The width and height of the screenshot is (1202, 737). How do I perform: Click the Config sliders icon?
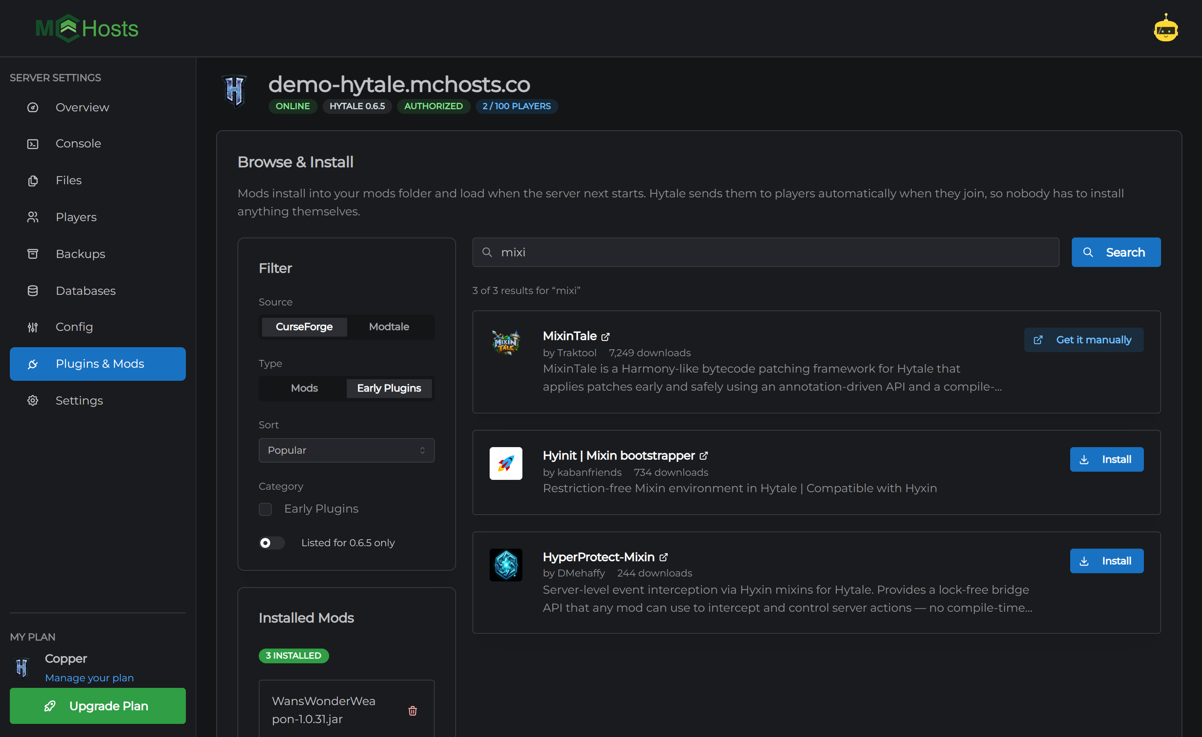pos(33,327)
